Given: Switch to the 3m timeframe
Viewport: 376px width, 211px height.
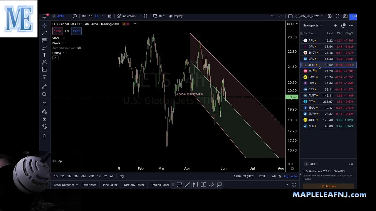Looking at the screenshot, I should click(84, 16).
